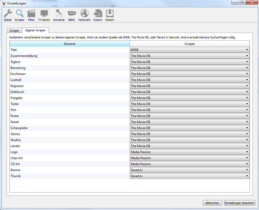This screenshot has width=259, height=210.
Task: Select the Freigabe row label
Action: [16, 98]
